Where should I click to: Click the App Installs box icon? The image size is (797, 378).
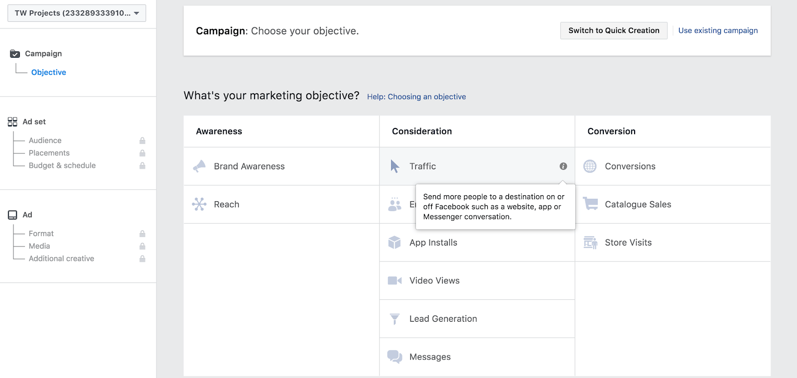coord(395,243)
